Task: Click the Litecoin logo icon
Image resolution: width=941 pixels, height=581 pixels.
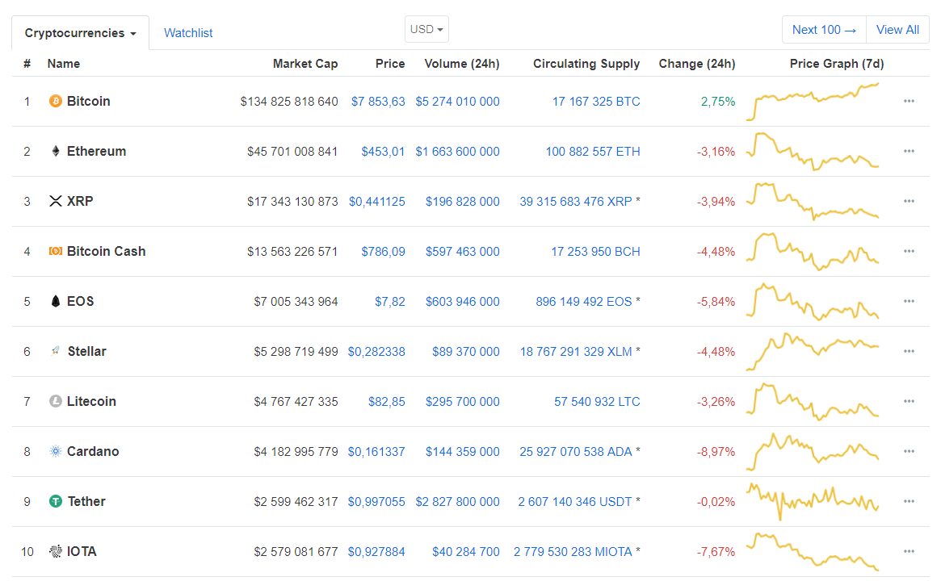Action: [55, 401]
